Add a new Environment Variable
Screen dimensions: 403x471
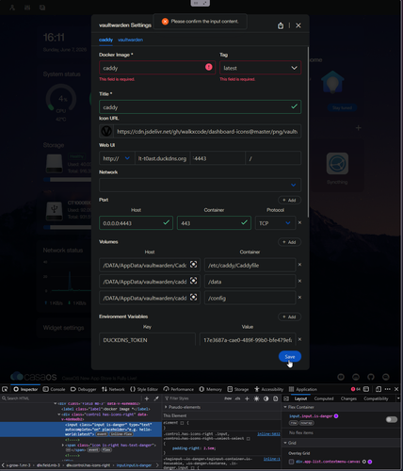(289, 317)
